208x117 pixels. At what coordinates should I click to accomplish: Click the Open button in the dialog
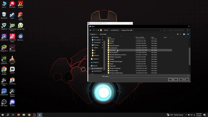(x=173, y=80)
